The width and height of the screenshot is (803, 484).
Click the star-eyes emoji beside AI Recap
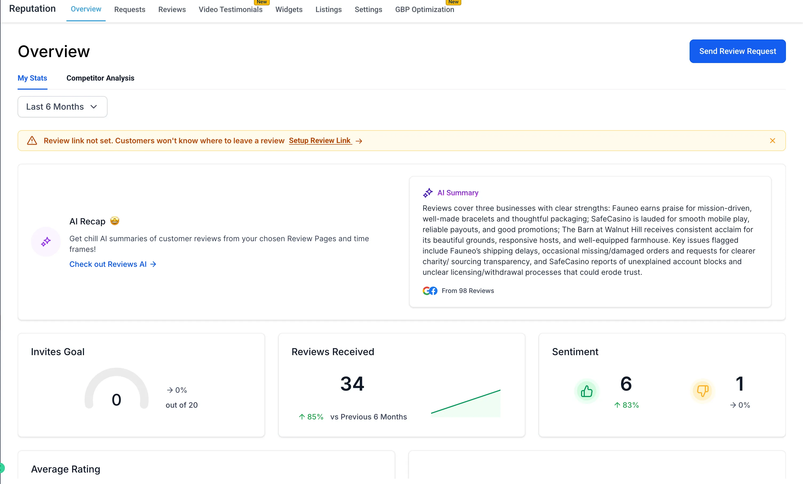pos(115,221)
